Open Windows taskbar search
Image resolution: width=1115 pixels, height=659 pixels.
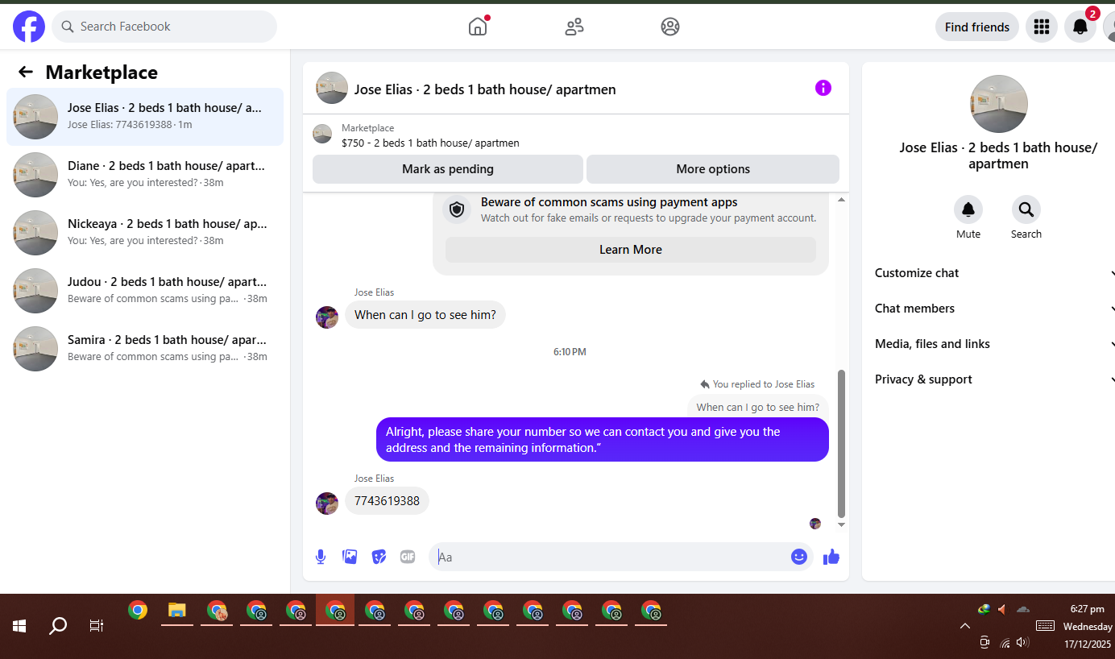[x=58, y=626]
